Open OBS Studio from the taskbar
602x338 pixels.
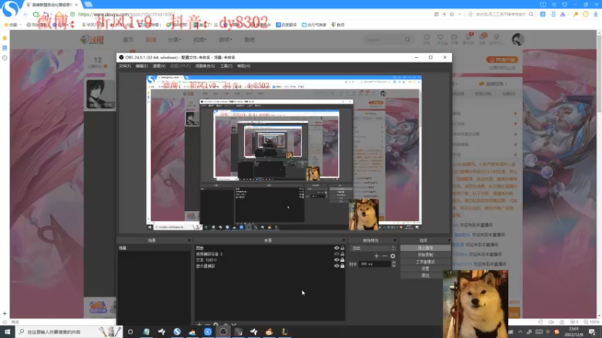coord(223,331)
